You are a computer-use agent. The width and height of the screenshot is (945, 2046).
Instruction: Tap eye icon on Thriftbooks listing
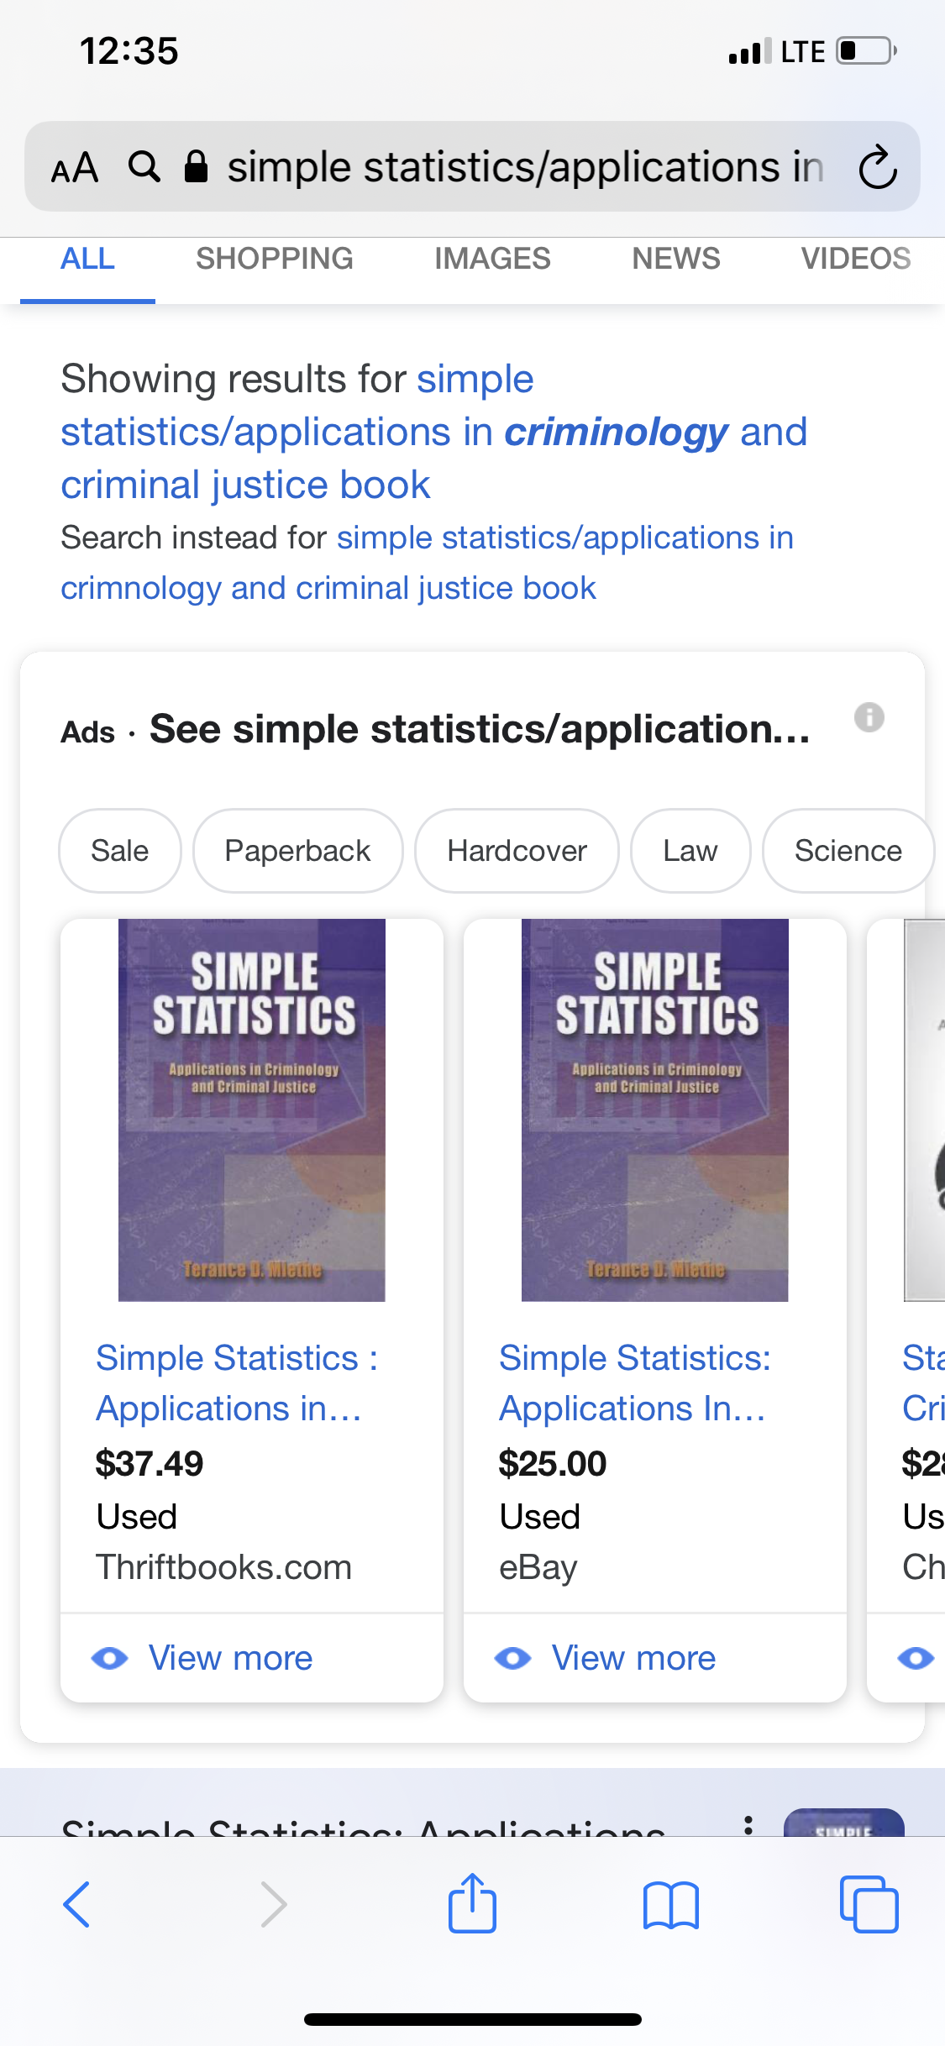110,1658
